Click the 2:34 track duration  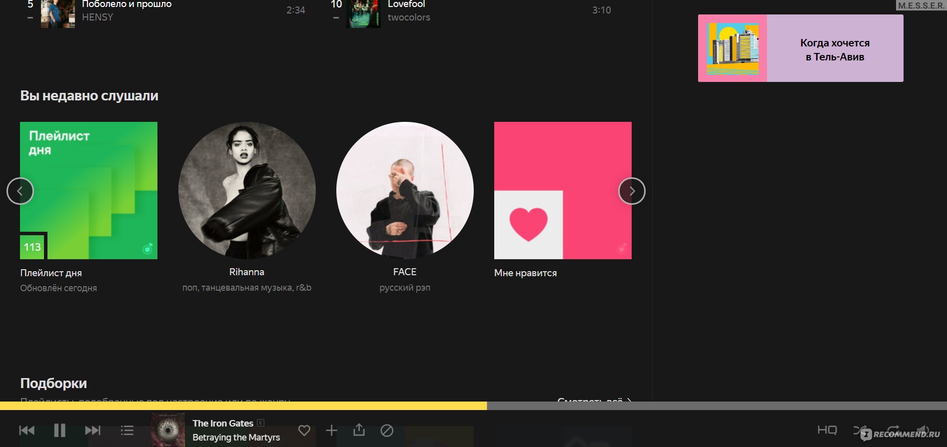click(x=296, y=10)
